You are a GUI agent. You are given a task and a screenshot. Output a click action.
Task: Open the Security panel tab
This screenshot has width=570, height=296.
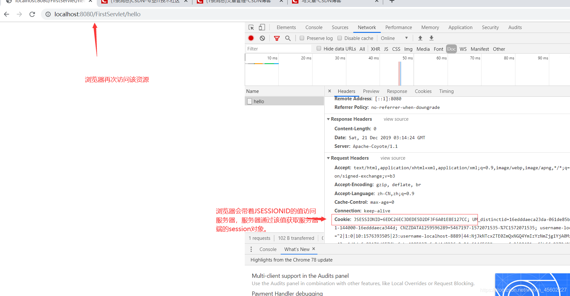490,27
